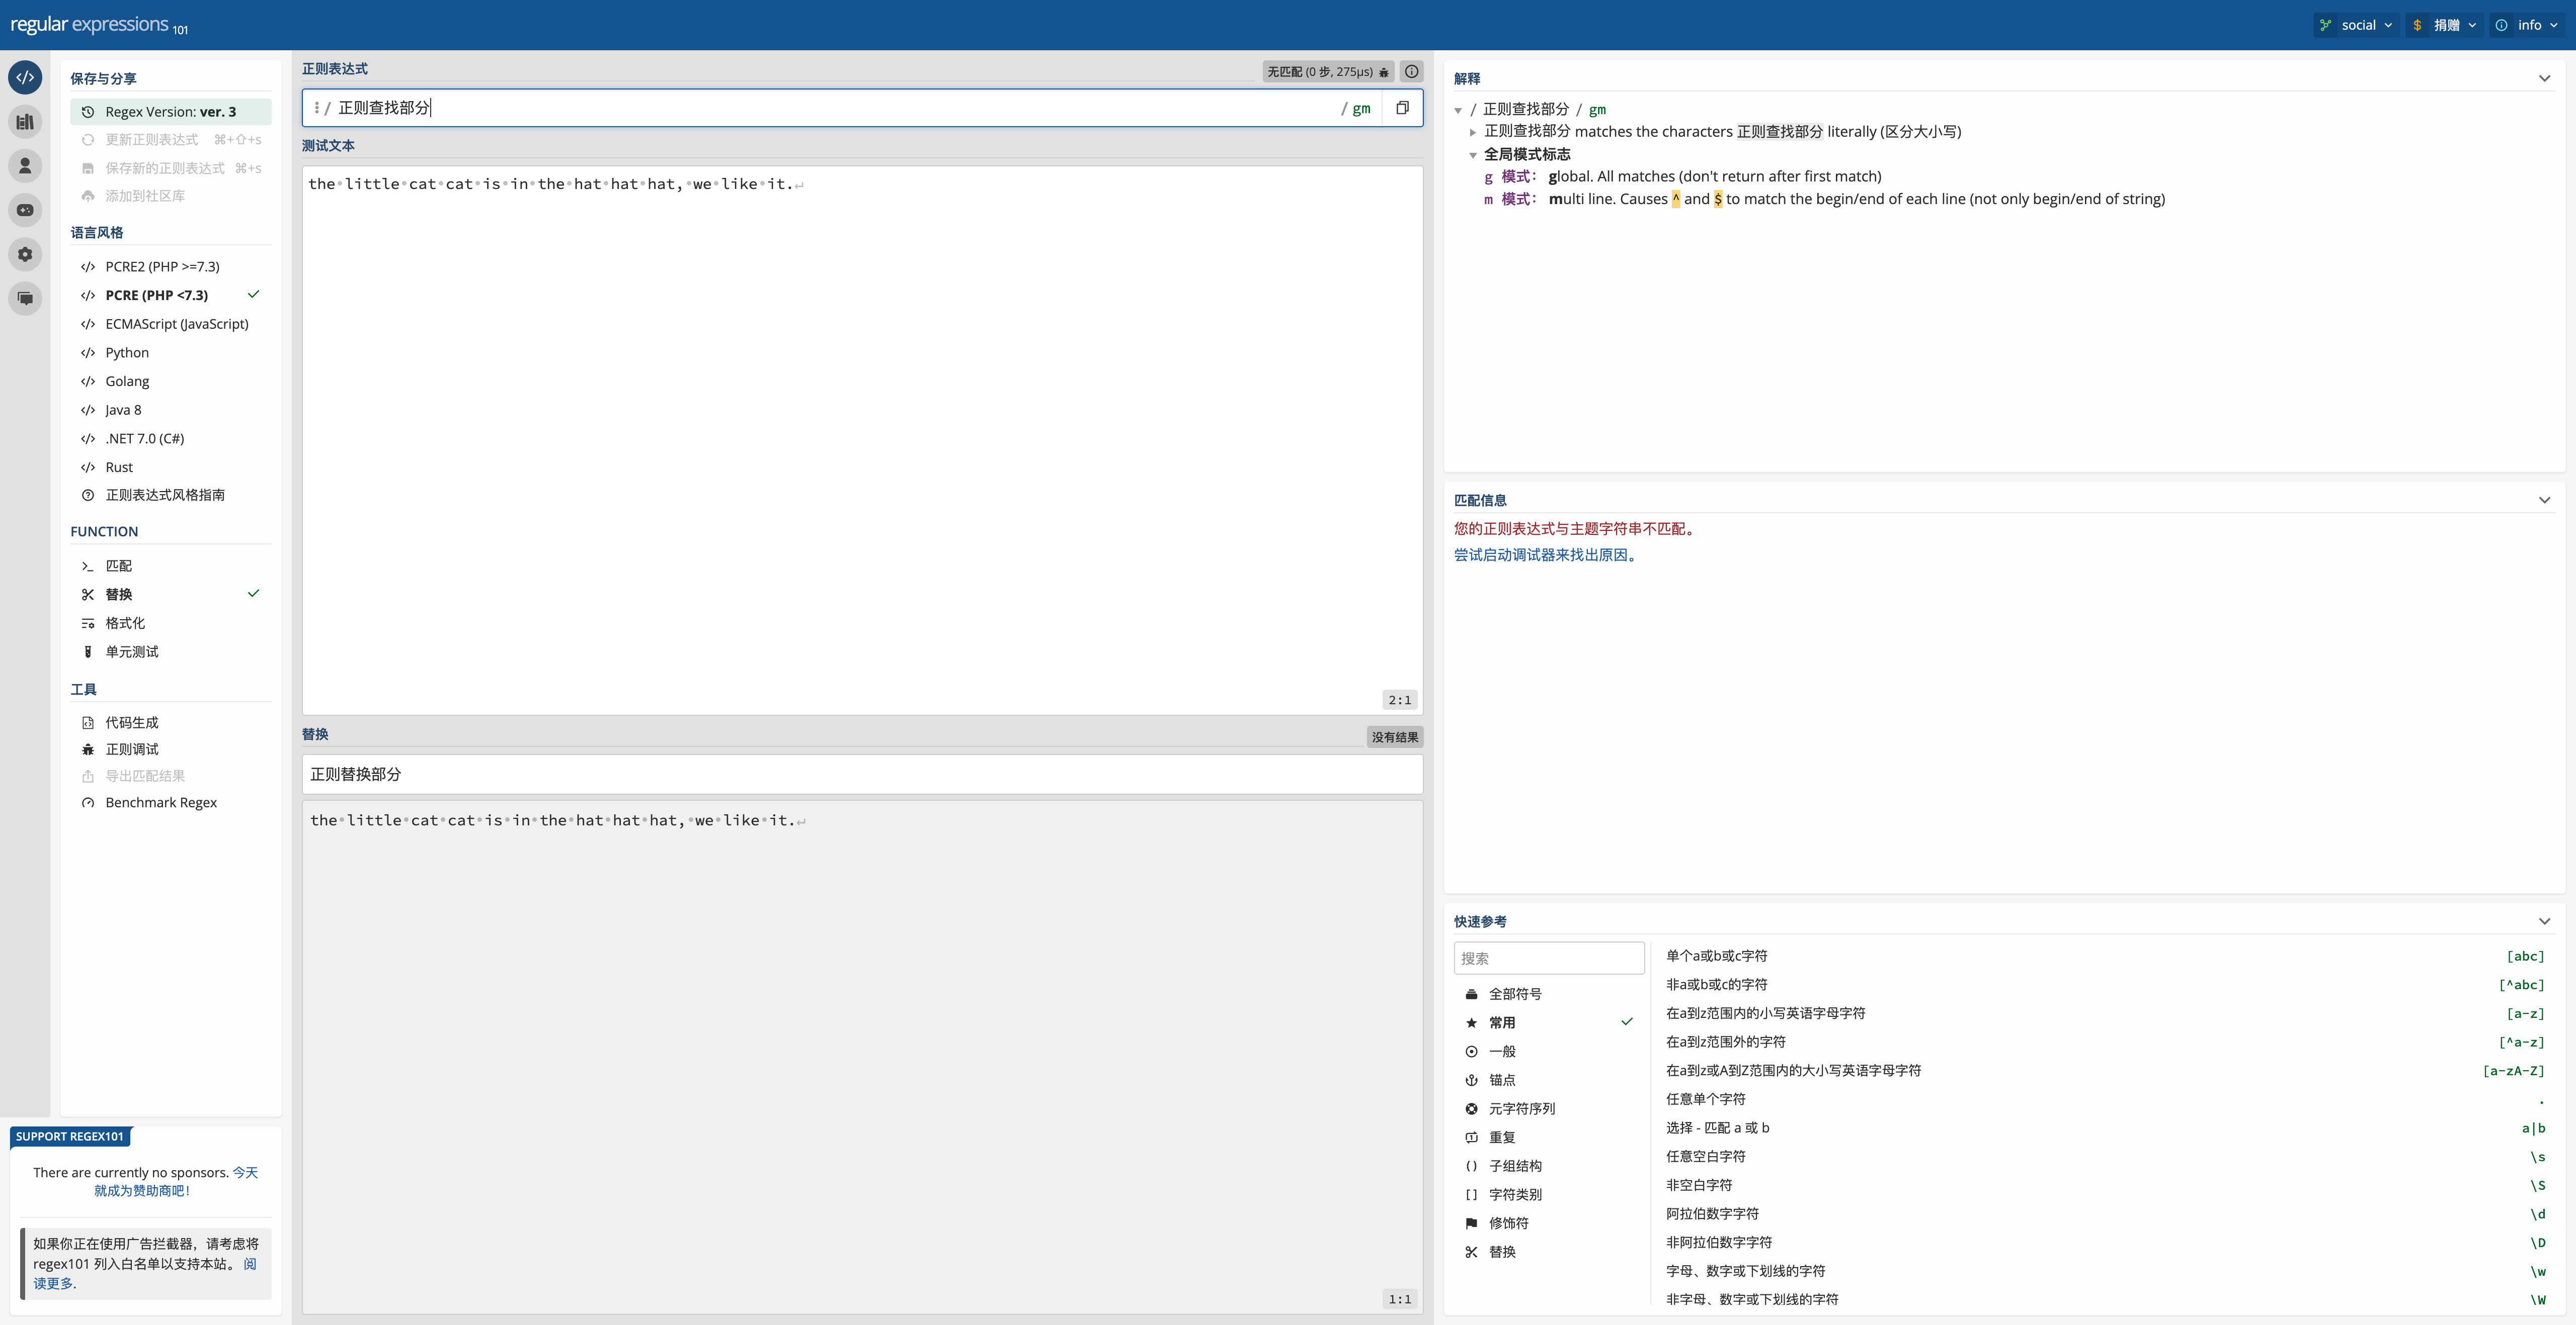
Task: Open the chat sidebar icon
Action: (25, 298)
